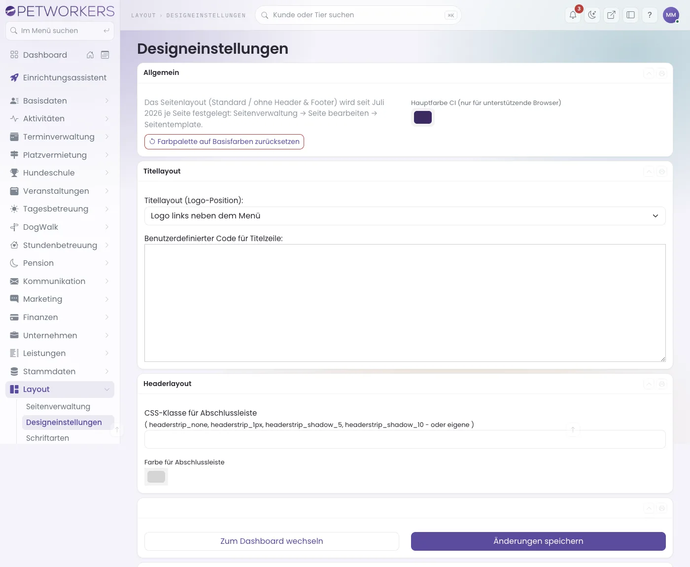Screen dimensions: 690x567
Task: Click Zum Dashboard wechseln button
Action: click(x=272, y=541)
